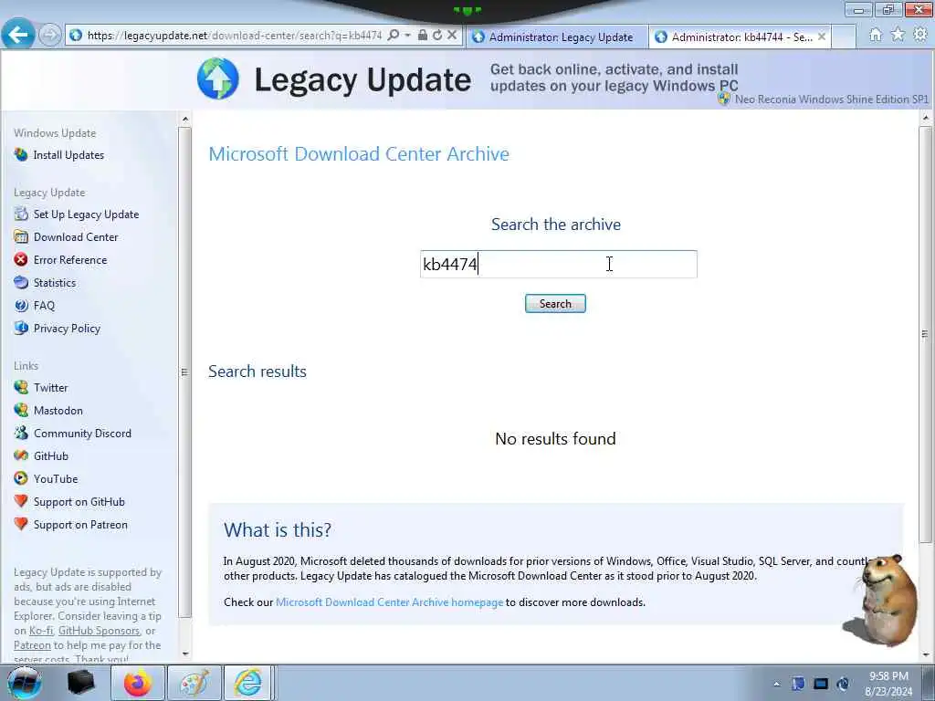Click the Install Updates sidebar icon
This screenshot has height=701, width=935.
point(21,155)
